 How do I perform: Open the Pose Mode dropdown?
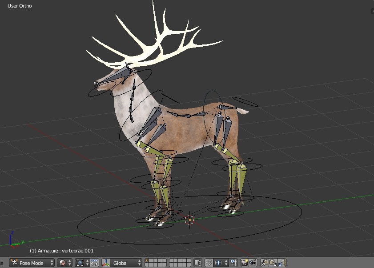(30, 263)
